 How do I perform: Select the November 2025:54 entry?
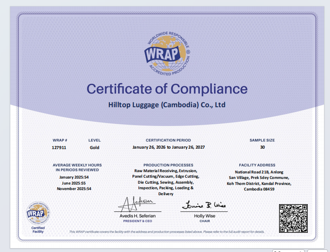click(x=74, y=189)
